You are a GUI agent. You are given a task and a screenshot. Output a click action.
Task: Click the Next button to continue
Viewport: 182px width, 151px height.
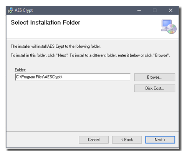point(160,139)
